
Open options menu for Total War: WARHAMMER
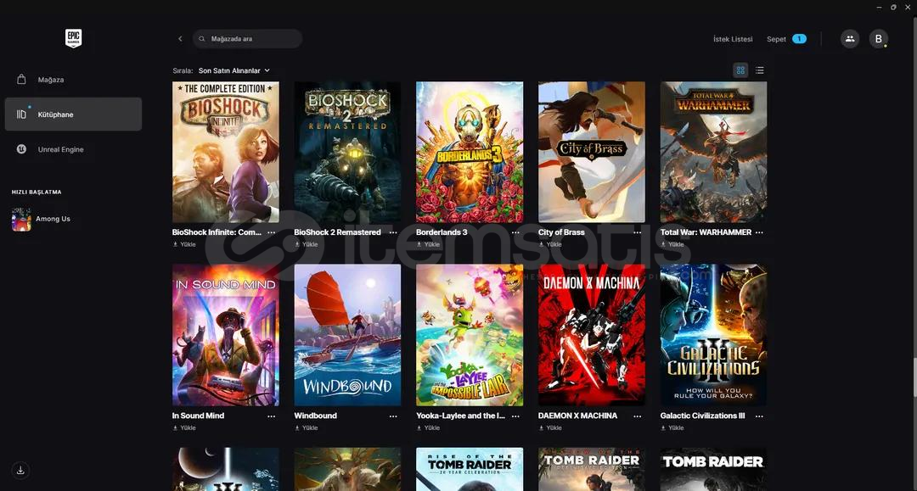(x=759, y=232)
